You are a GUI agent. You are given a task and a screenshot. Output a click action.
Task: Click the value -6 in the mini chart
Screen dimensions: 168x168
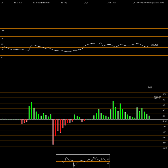coord(108,163)
